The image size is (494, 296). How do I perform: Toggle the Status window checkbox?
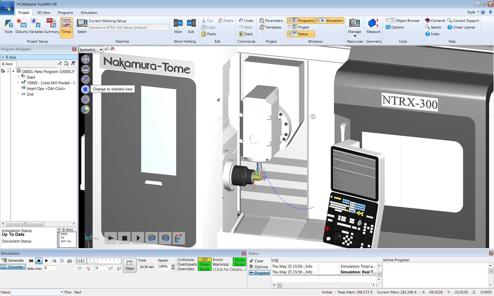(x=289, y=34)
